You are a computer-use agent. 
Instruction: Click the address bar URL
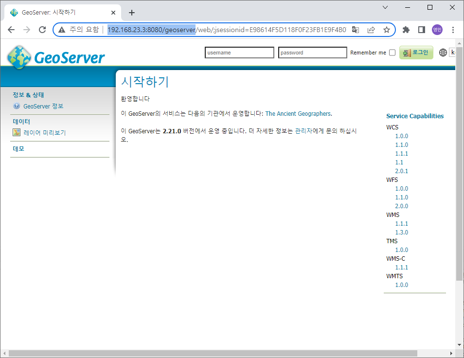(227, 30)
